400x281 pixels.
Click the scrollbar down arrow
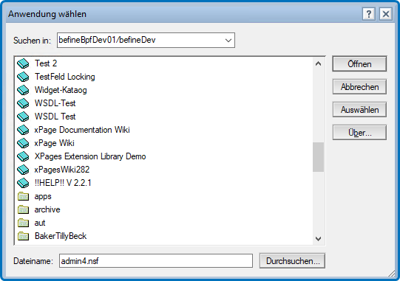(x=318, y=238)
